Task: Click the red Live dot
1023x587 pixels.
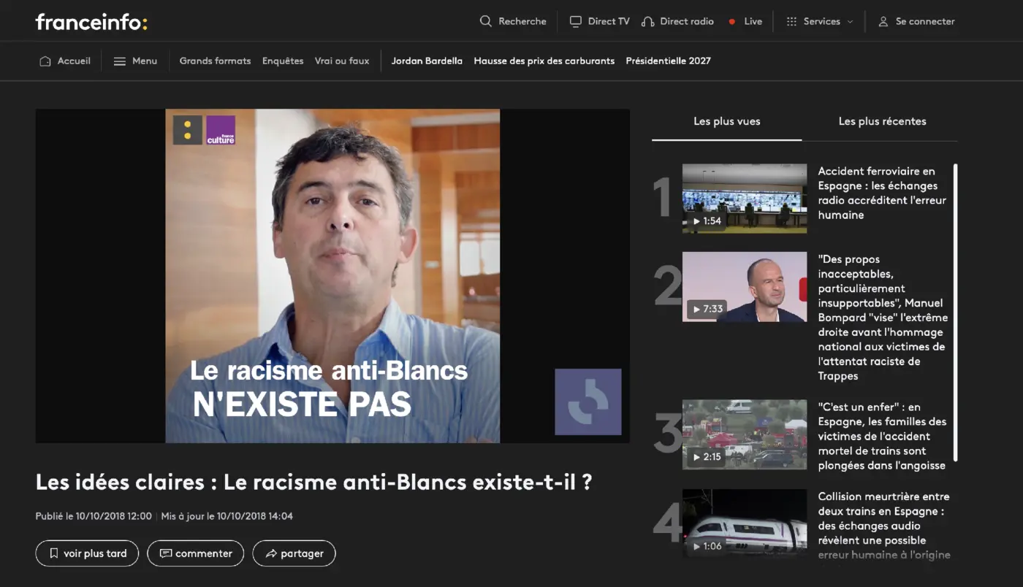Action: (732, 22)
